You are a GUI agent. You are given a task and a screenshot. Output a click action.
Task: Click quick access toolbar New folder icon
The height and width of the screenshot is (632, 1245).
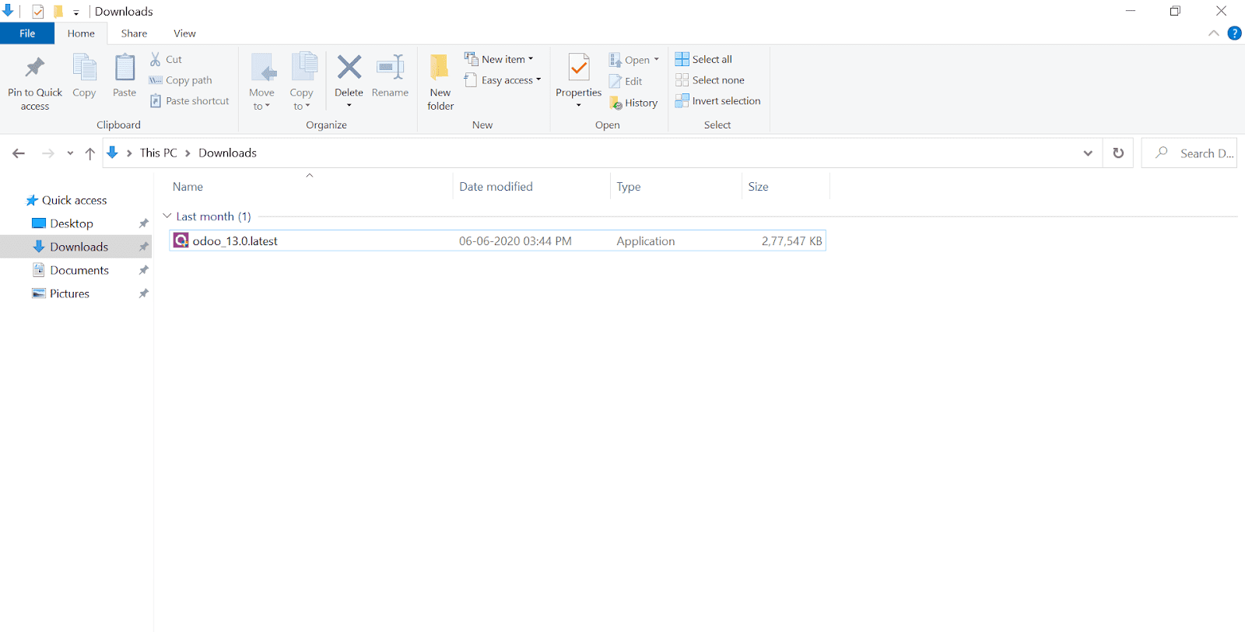(x=58, y=12)
